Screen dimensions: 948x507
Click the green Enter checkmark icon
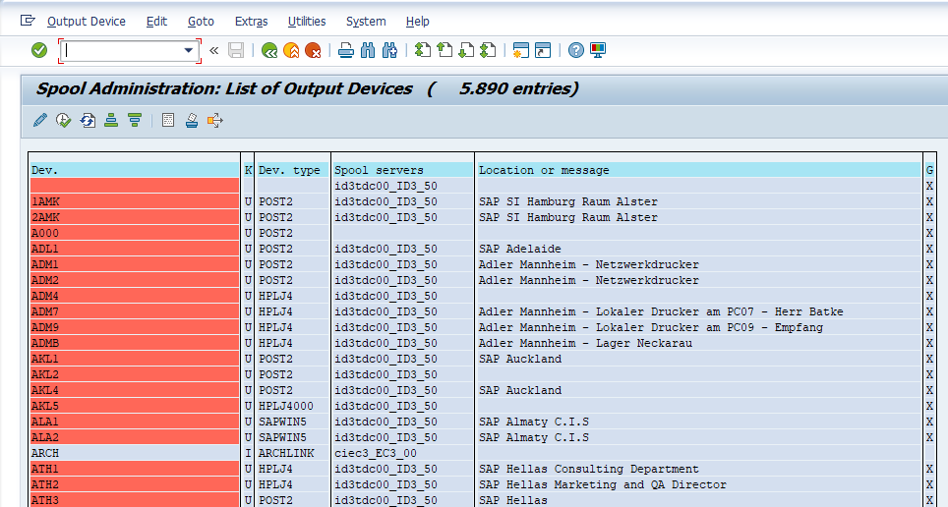tap(39, 50)
